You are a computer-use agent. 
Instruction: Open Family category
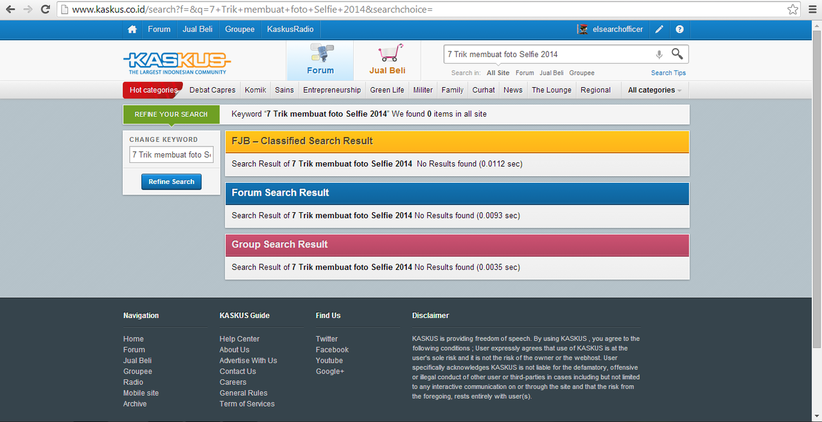point(453,90)
